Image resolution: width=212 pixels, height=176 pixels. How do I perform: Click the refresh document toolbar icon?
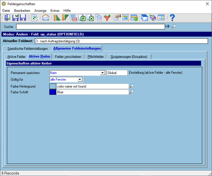[x=34, y=18]
